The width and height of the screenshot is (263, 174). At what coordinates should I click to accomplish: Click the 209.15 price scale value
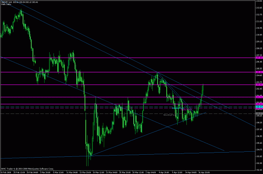point(259,42)
